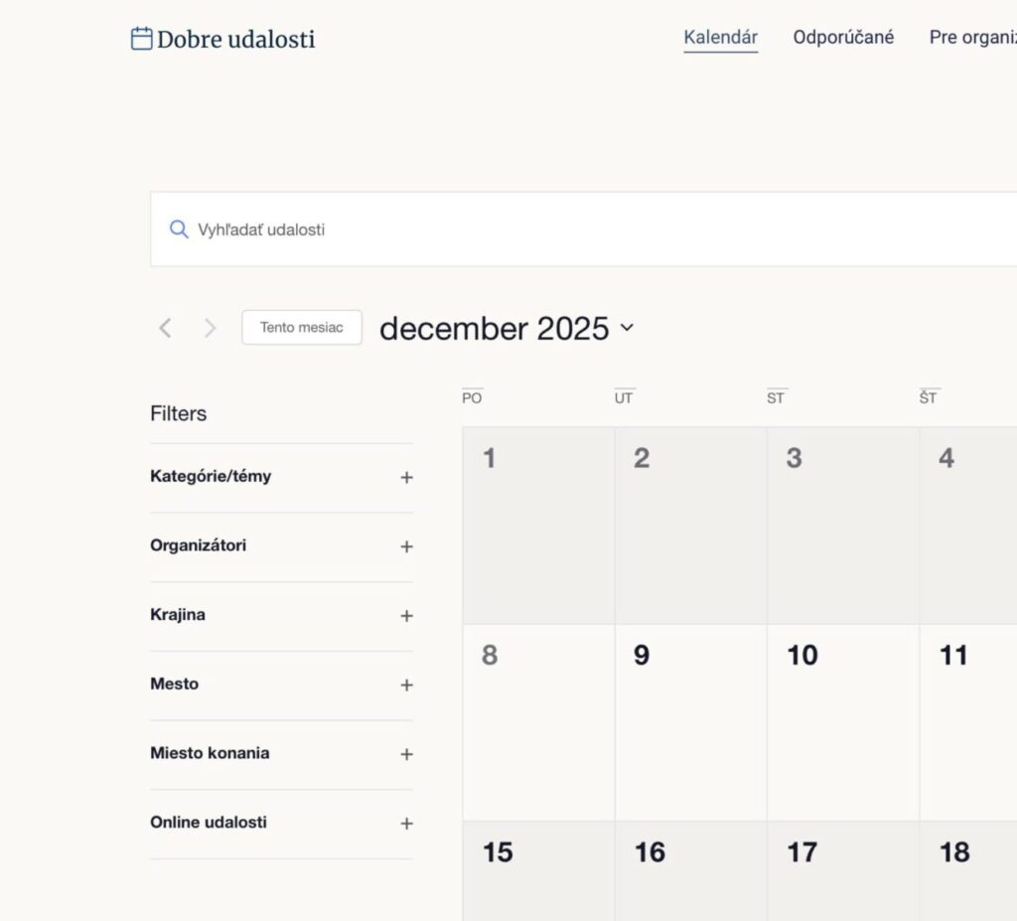Open the Odporúčané menu item
This screenshot has width=1017, height=921.
(x=843, y=37)
